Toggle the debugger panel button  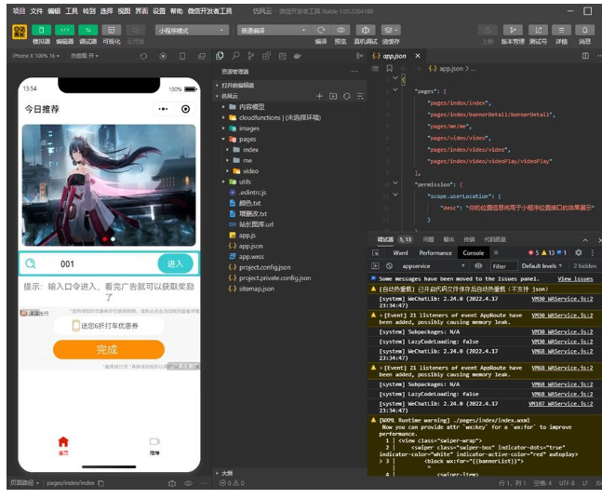pos(87,30)
